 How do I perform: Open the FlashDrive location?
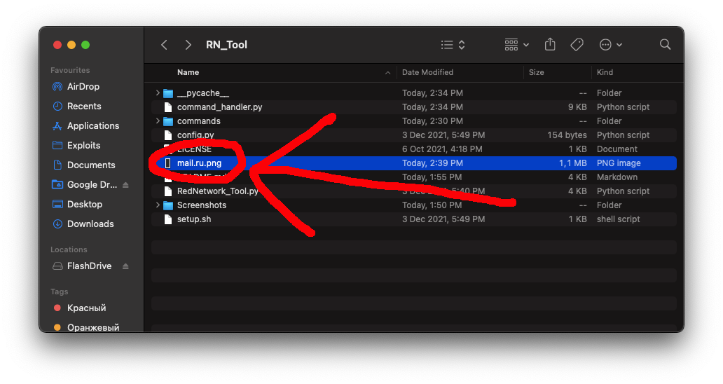90,266
